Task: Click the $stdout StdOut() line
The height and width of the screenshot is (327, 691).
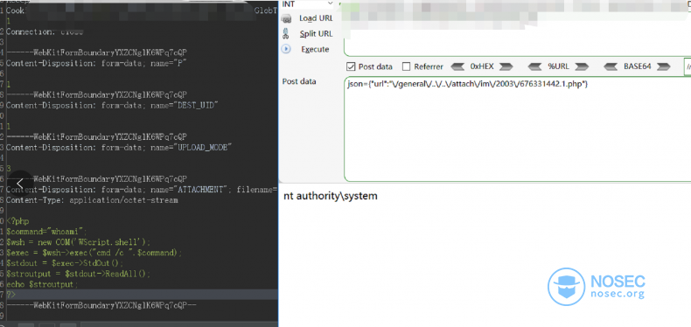Action: [65, 263]
